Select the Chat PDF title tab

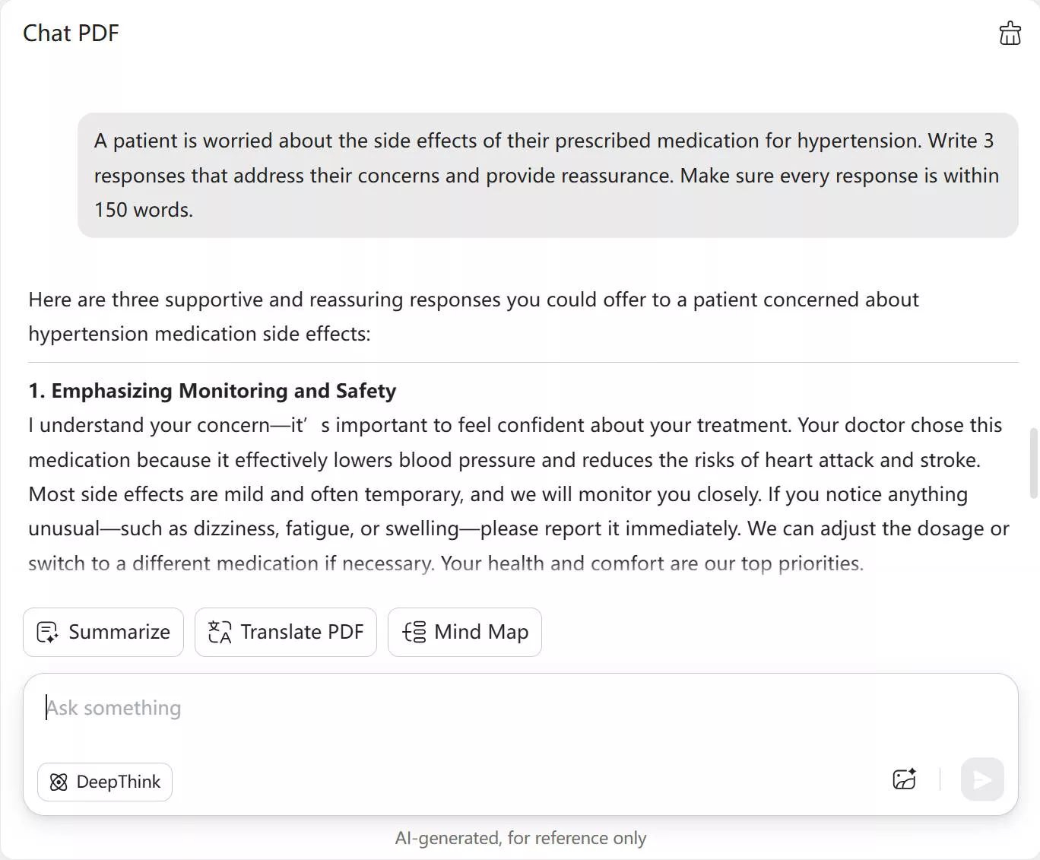coord(71,33)
